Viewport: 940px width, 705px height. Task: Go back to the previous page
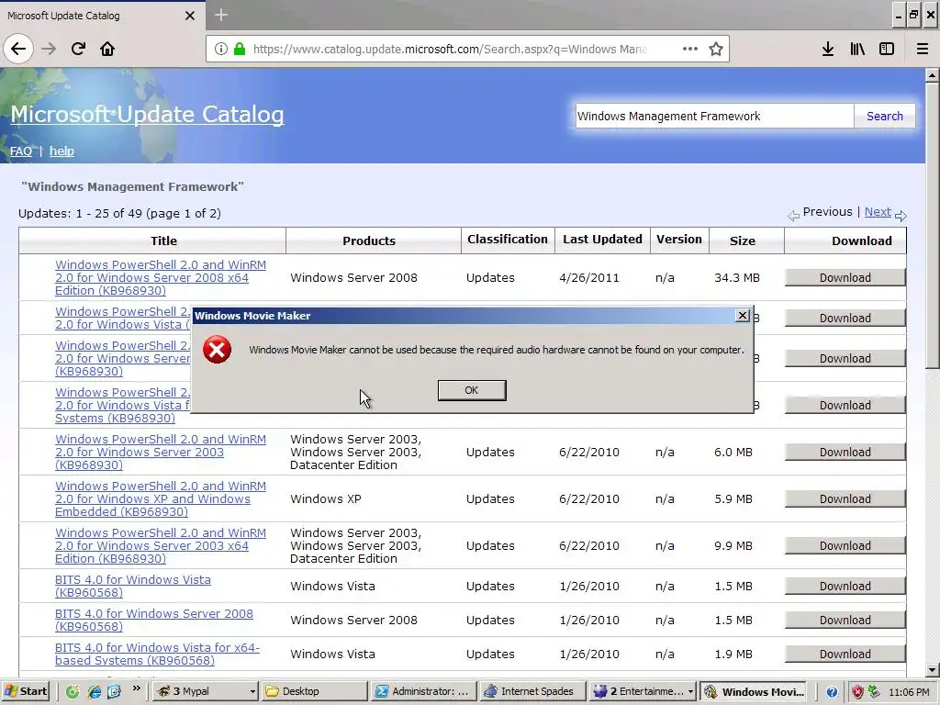pos(18,49)
